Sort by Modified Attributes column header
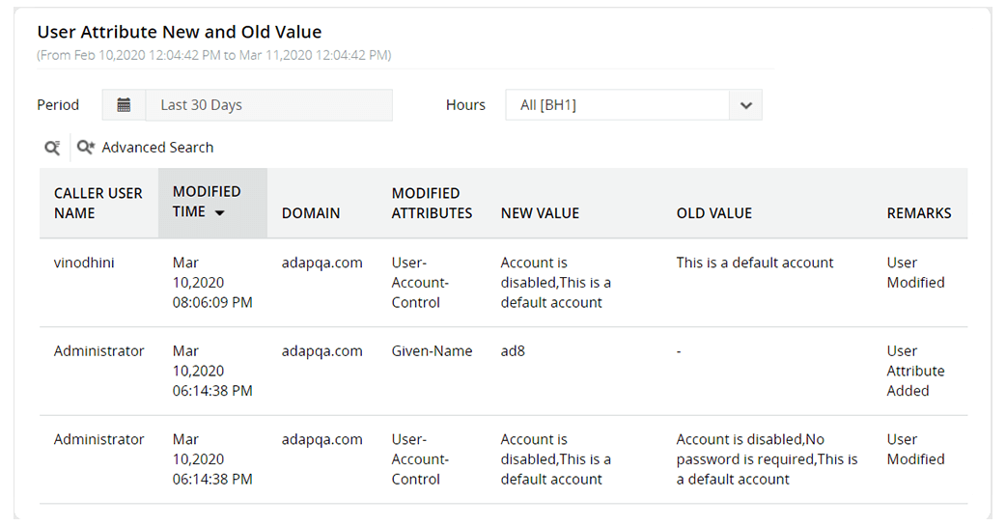The width and height of the screenshot is (1006, 526). (432, 203)
